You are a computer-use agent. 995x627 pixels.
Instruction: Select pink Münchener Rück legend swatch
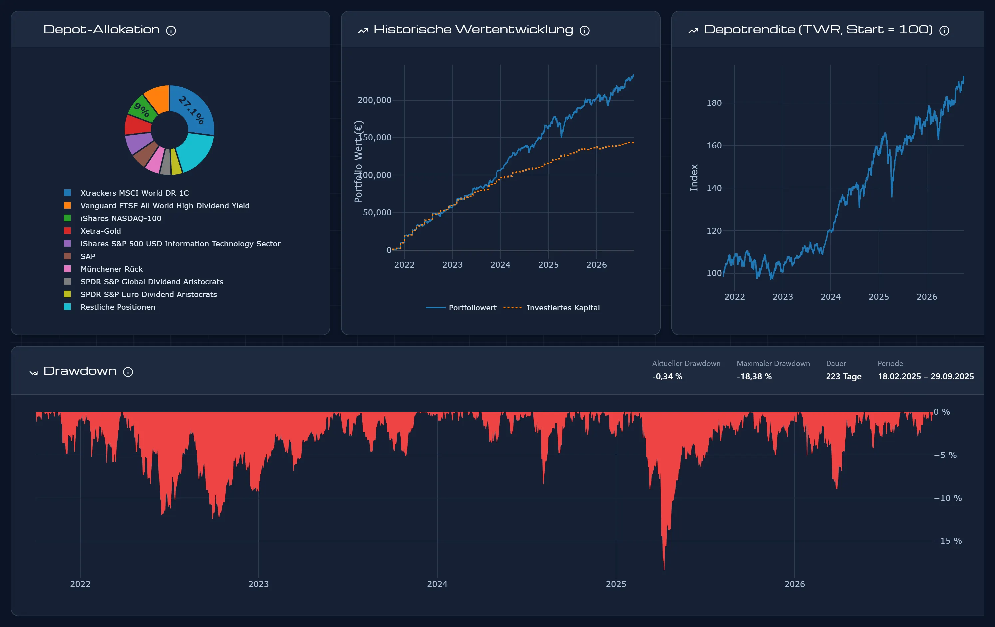pos(67,269)
